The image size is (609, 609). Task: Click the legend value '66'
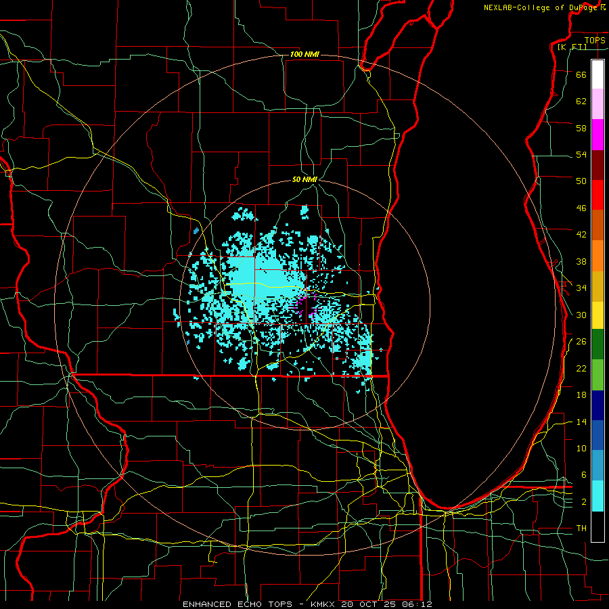tap(581, 74)
